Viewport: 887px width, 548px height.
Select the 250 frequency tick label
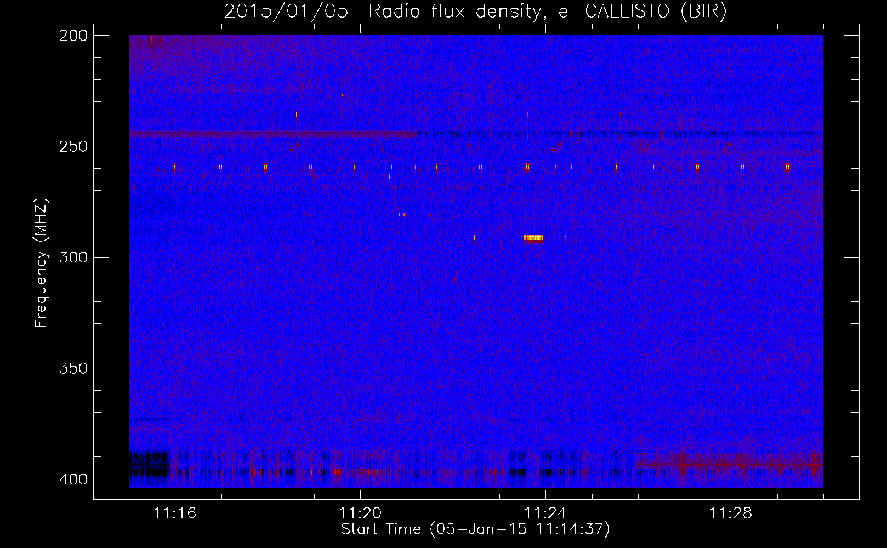coord(73,146)
